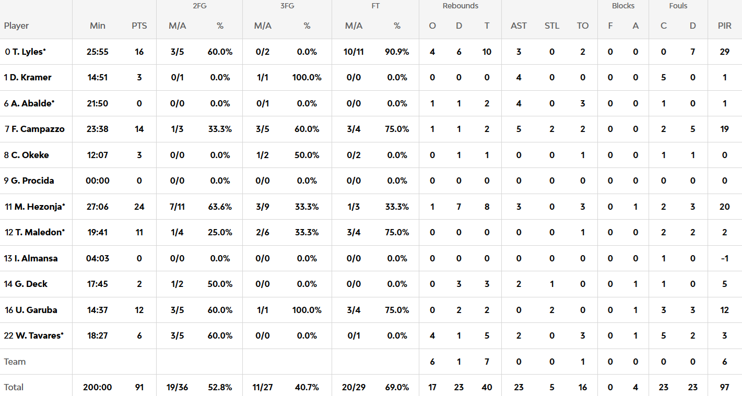Click G. Deck's name

coord(29,284)
